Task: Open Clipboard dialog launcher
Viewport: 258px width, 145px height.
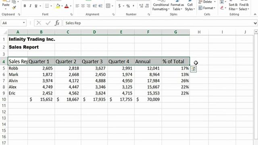Action: 19,14
